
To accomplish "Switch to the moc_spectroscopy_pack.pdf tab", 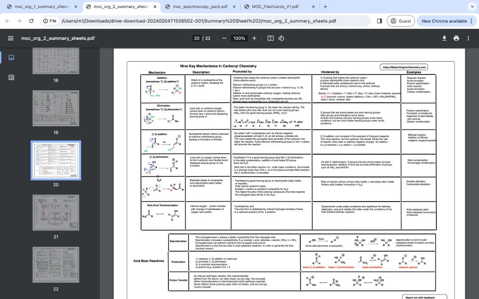I will point(200,7).
